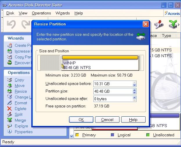181x147 pixels.
Task: Collapse the Wizards panel header
Action: [17, 38]
